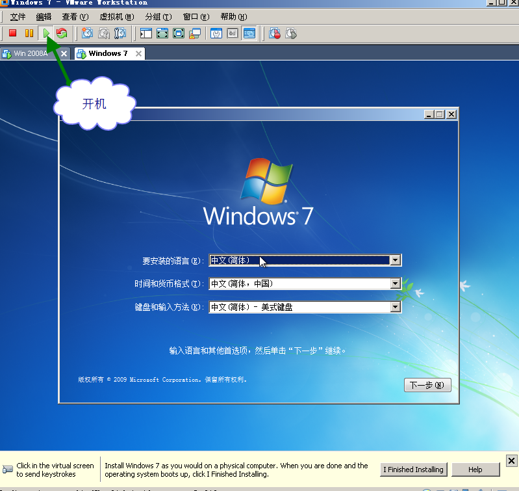Maximize the Windows 7 setup dialog
The width and height of the screenshot is (519, 491).
point(440,114)
